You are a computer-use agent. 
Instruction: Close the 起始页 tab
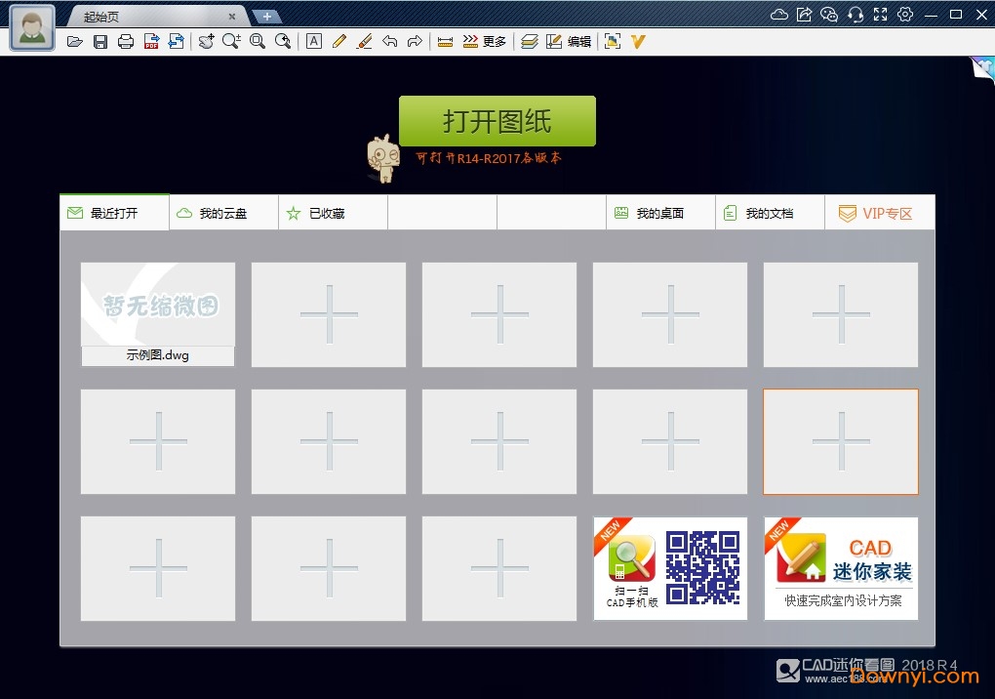coord(231,17)
